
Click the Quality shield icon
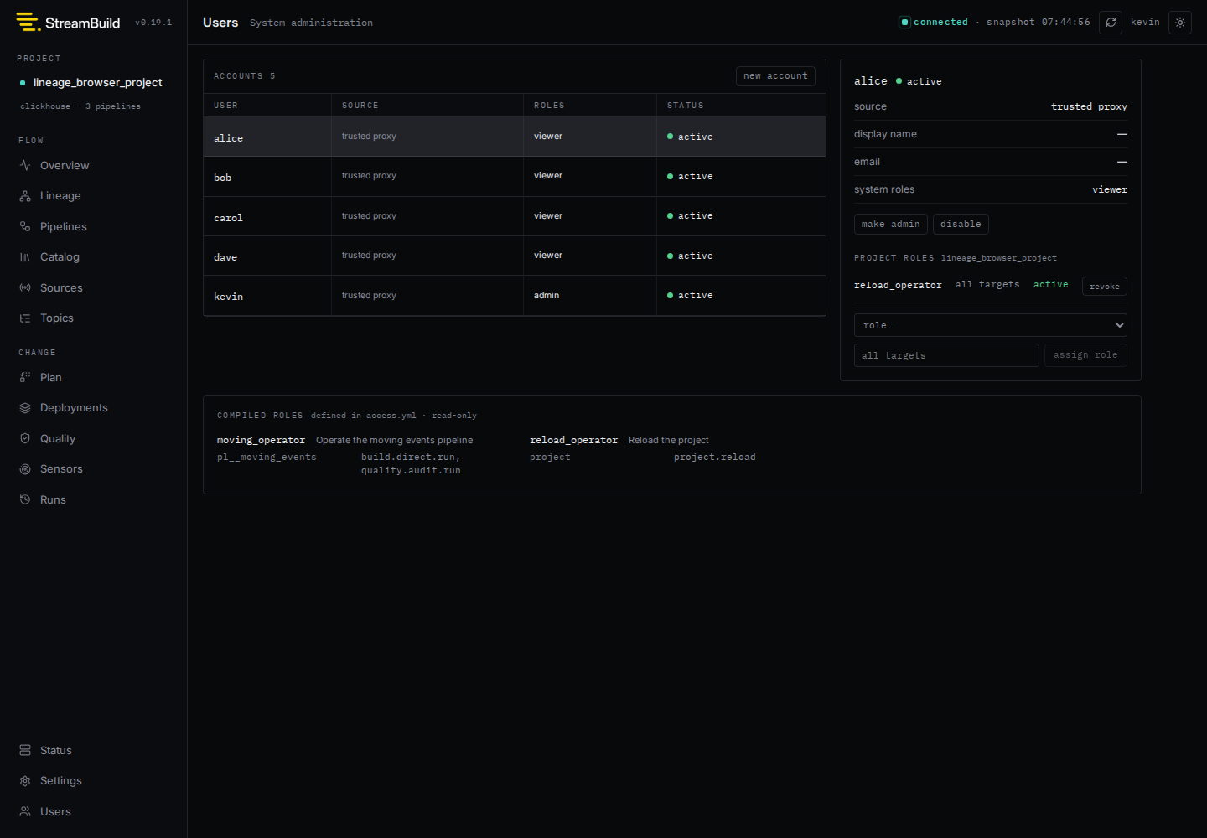25,438
